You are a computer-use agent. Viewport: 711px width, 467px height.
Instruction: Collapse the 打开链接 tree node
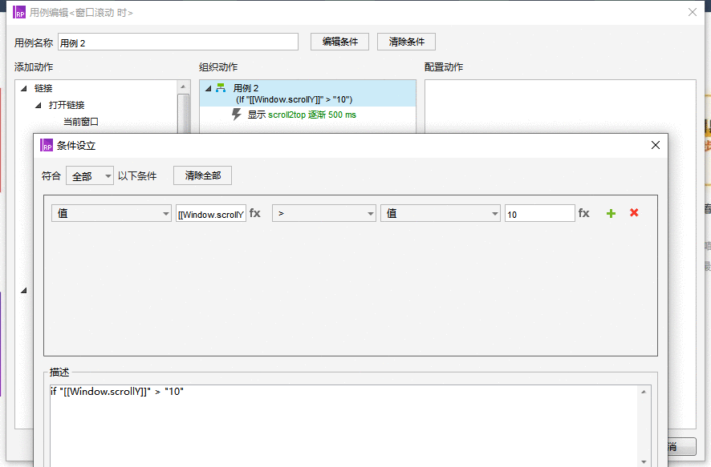click(x=39, y=105)
